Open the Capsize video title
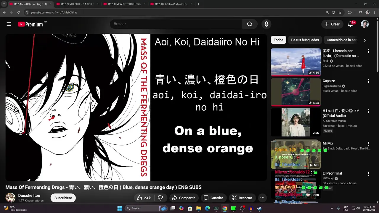 point(329,81)
